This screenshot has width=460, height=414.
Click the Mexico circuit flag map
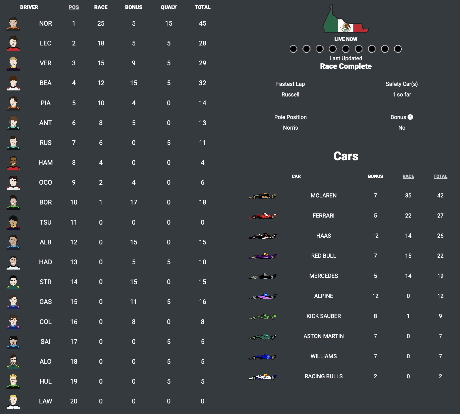point(346,20)
